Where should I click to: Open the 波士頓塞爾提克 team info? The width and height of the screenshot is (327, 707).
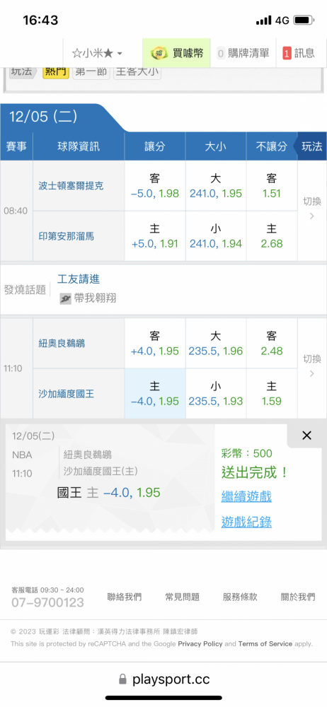coord(71,185)
